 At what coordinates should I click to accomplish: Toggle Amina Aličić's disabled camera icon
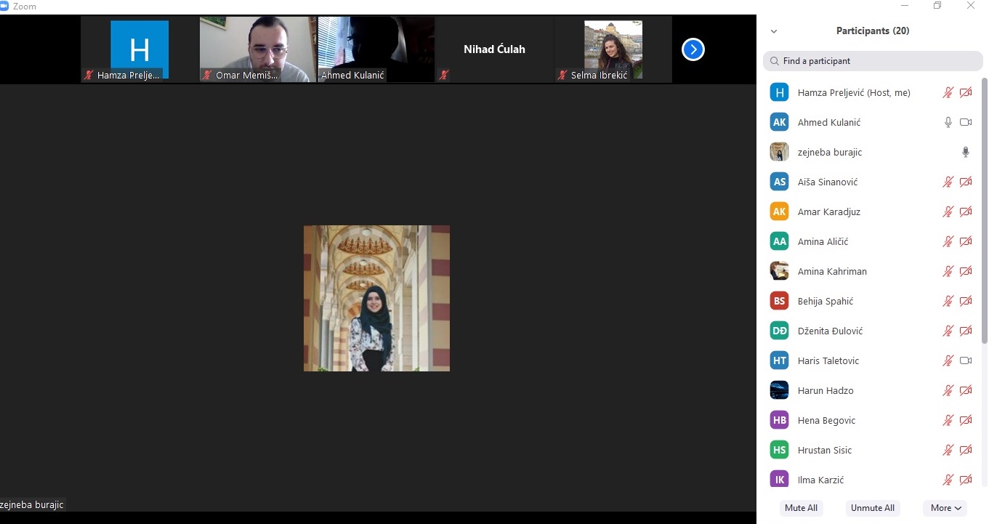pos(965,241)
